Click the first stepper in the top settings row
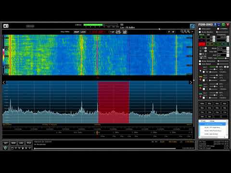The width and height of the screenshot is (231, 173). pyautogui.click(x=214, y=37)
